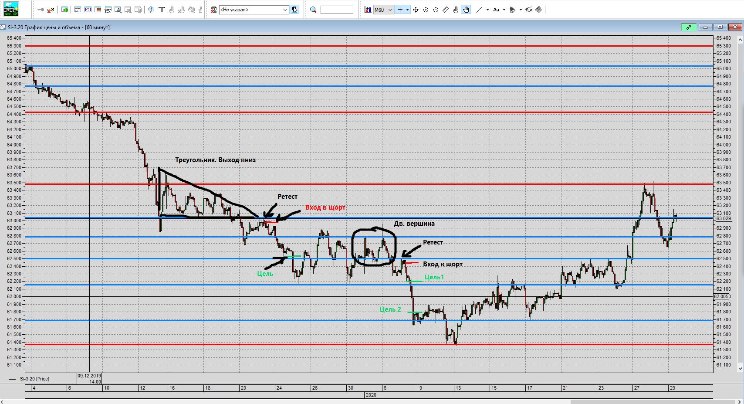Screen dimensions: 744x404
Task: Click the grayed single hand order icon
Action: (x=172, y=10)
